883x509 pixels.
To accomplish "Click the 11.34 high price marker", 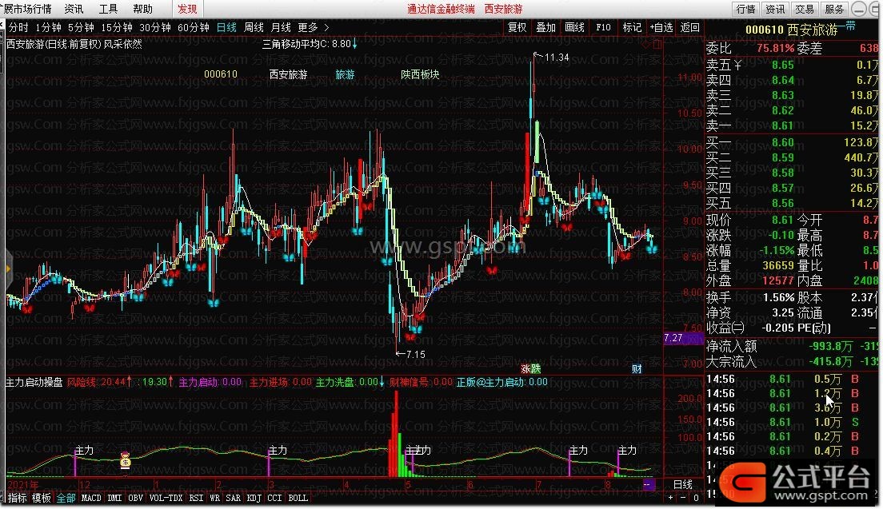I will 557,58.
